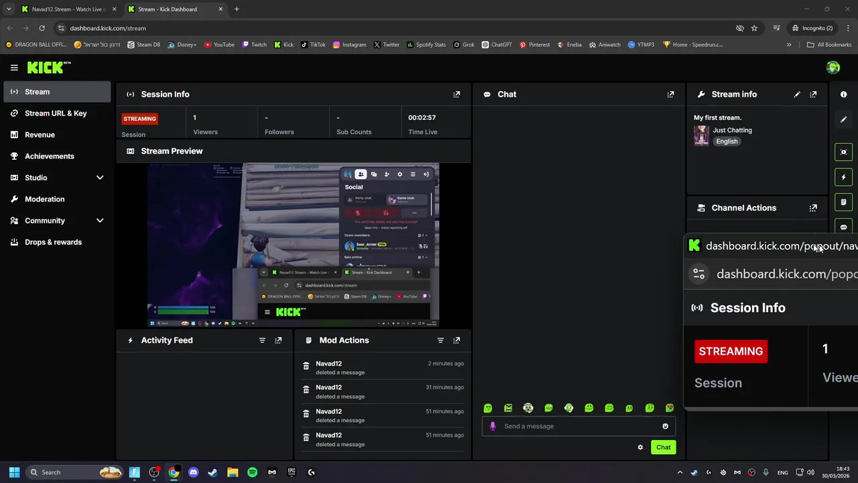Select the mod action from 2 minutes ago

click(x=383, y=368)
